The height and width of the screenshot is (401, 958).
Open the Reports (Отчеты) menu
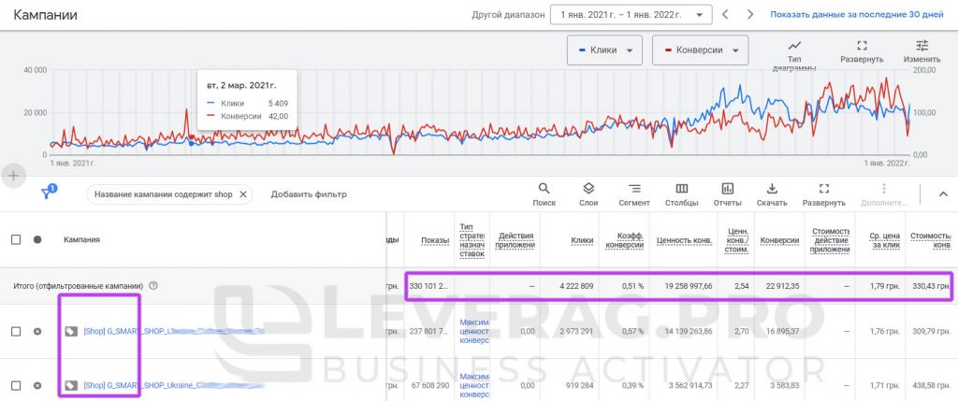pos(727,194)
